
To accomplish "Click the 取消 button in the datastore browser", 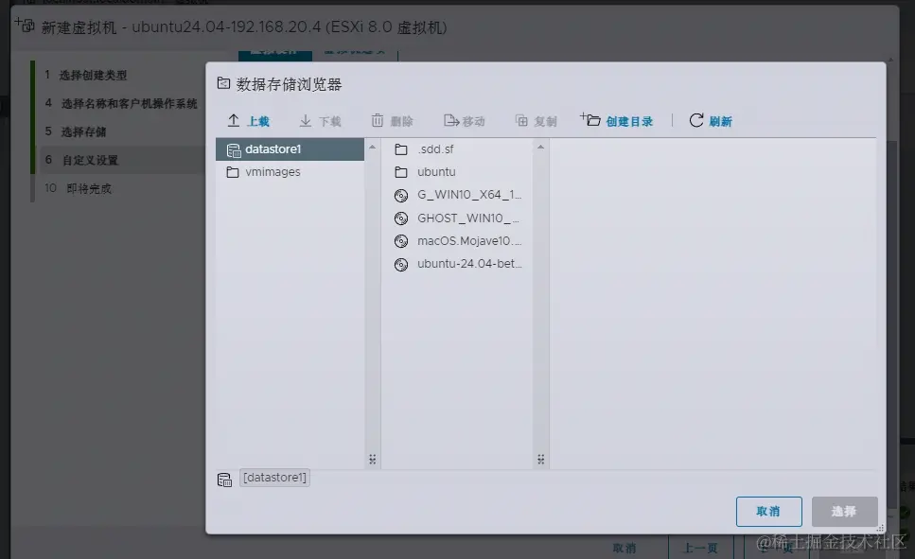I will tap(768, 512).
